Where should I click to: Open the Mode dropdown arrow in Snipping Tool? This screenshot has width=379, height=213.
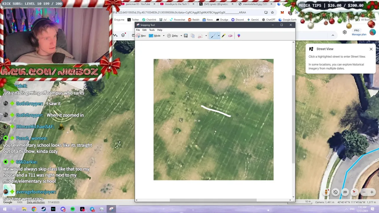tap(163, 36)
